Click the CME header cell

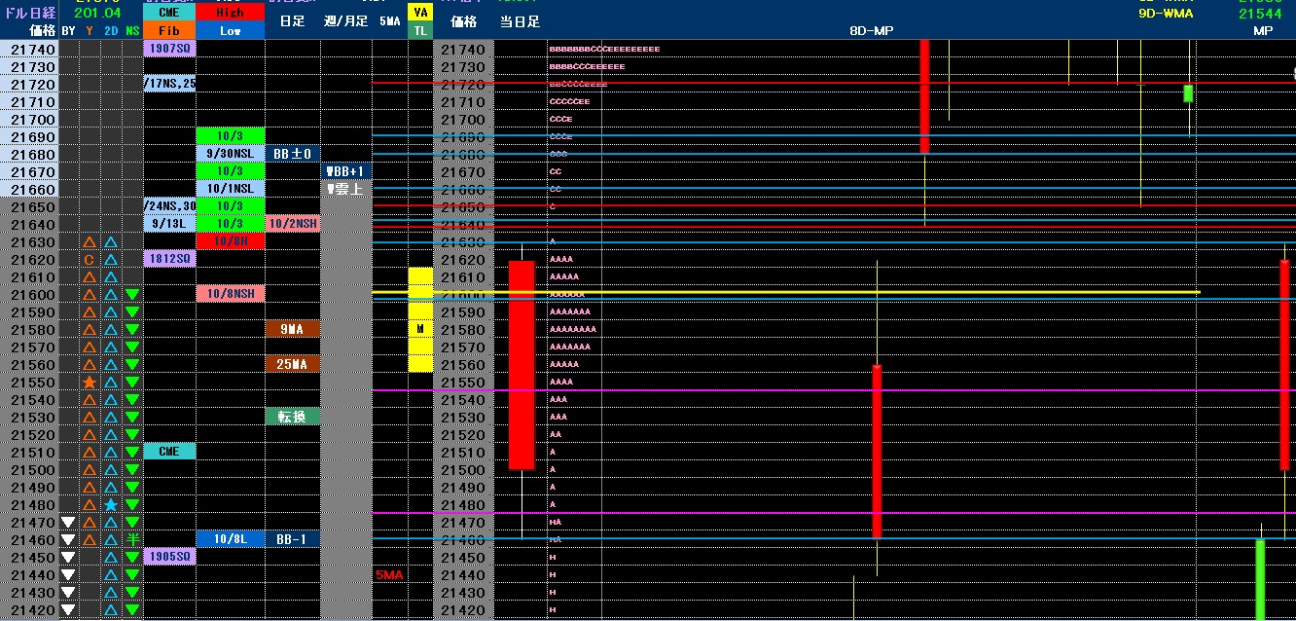pyautogui.click(x=169, y=13)
